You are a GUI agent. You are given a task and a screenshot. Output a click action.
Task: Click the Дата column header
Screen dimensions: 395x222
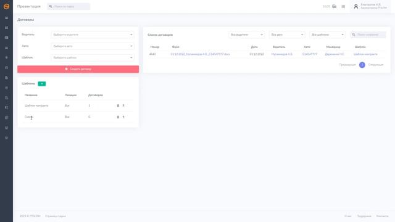coord(254,47)
